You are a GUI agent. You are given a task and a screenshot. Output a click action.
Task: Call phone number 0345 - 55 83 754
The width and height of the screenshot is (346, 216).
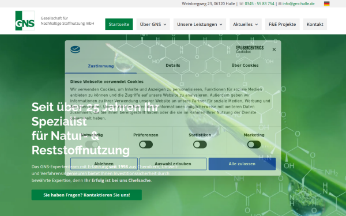[x=259, y=3]
